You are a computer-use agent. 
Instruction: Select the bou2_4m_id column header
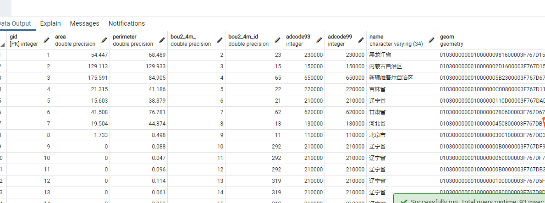point(254,40)
